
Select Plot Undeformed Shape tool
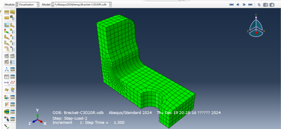pyautogui.click(x=7, y=25)
